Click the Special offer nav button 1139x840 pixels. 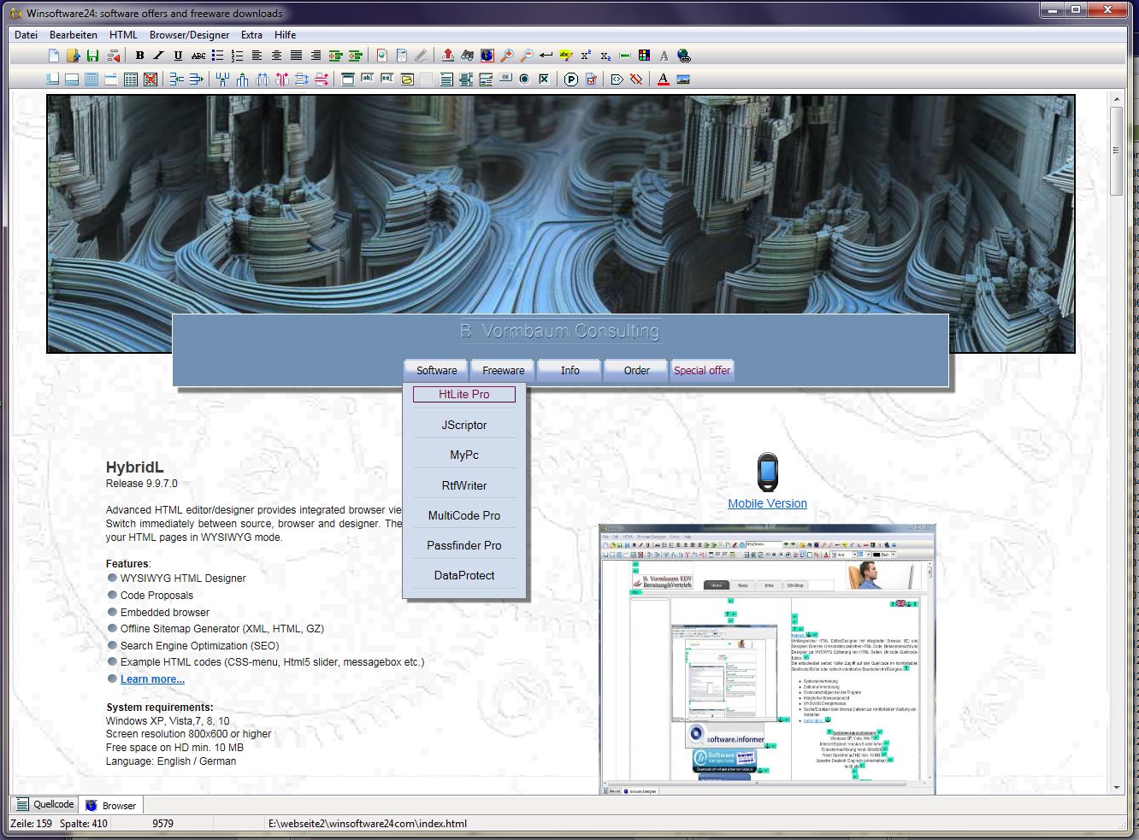[x=702, y=370]
